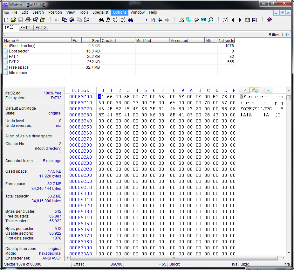Open the Specialist menu

tap(100, 12)
